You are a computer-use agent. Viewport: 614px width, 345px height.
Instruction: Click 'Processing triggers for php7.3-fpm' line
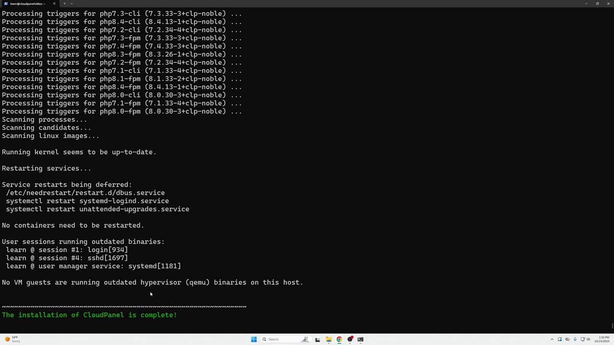(122, 38)
